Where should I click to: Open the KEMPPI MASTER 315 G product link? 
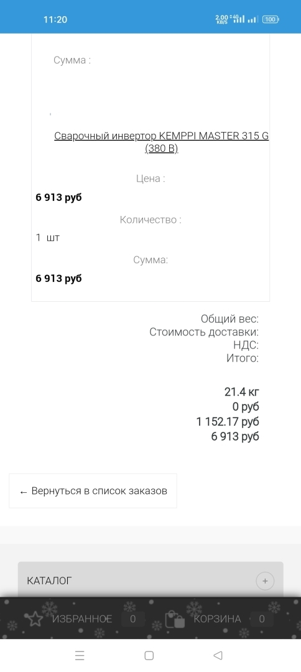point(162,142)
